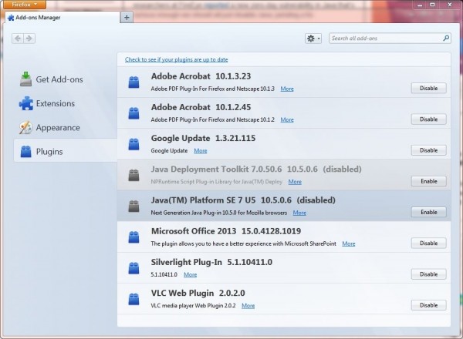463x339 pixels.
Task: Click Silverlight Plug-In icon
Action: click(x=133, y=268)
